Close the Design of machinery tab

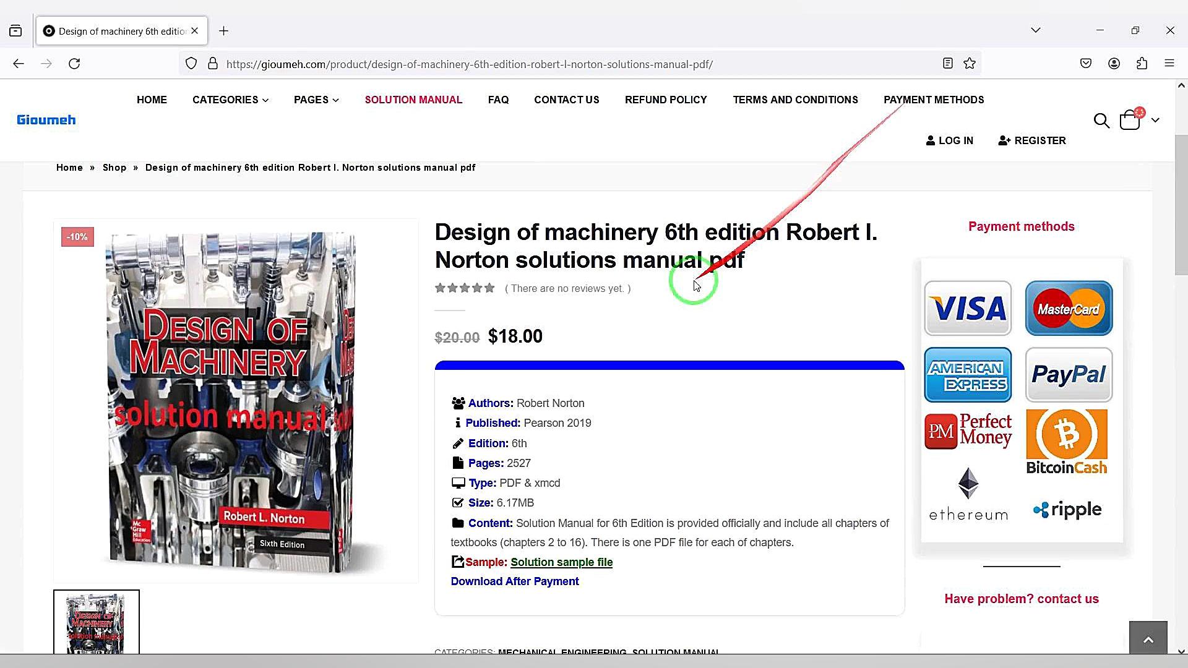[195, 31]
